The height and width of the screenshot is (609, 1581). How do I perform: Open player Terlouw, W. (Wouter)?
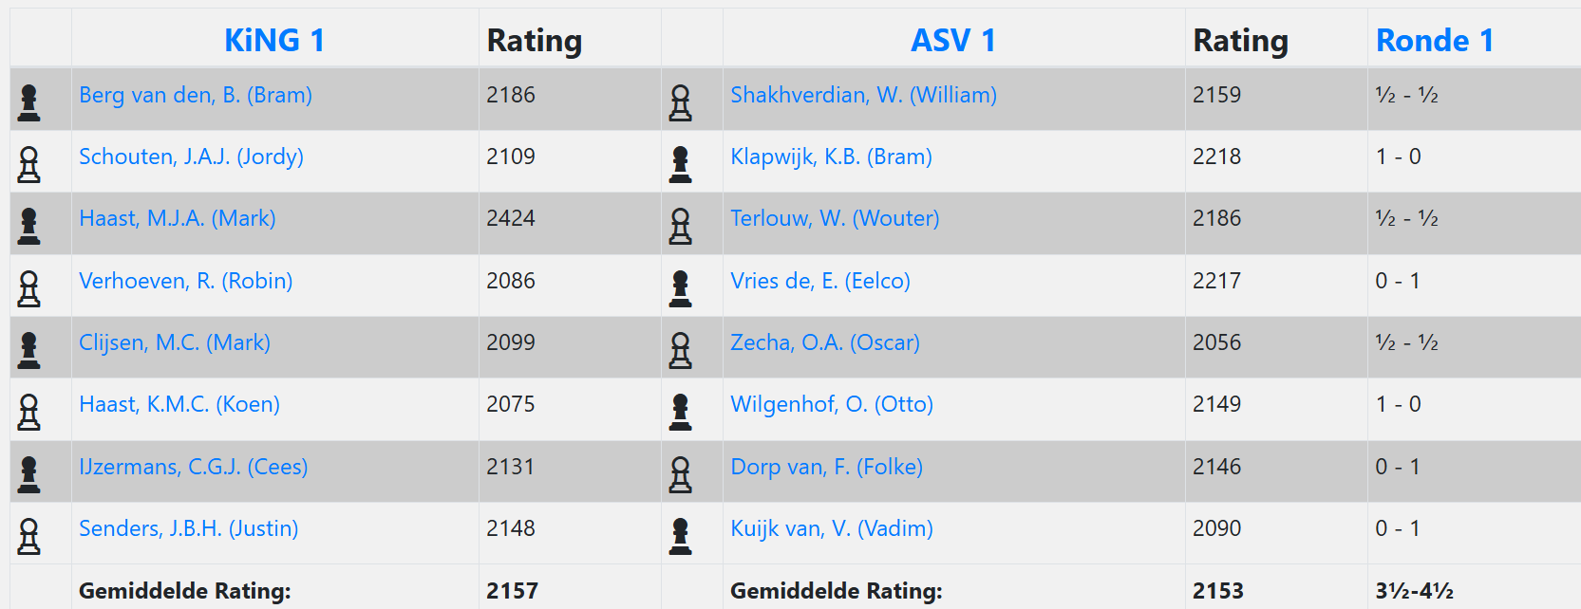click(835, 218)
